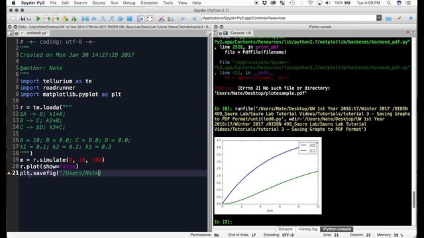This screenshot has width=424, height=238.
Task: Save all open files
Action: tap(29, 19)
